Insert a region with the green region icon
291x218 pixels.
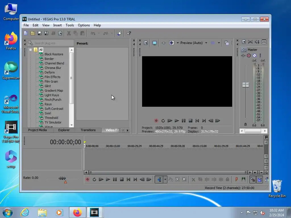(244, 179)
